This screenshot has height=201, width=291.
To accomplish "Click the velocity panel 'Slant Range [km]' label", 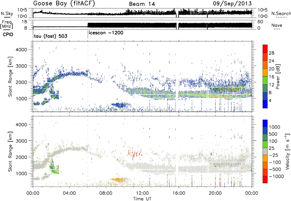I will click(x=10, y=152).
